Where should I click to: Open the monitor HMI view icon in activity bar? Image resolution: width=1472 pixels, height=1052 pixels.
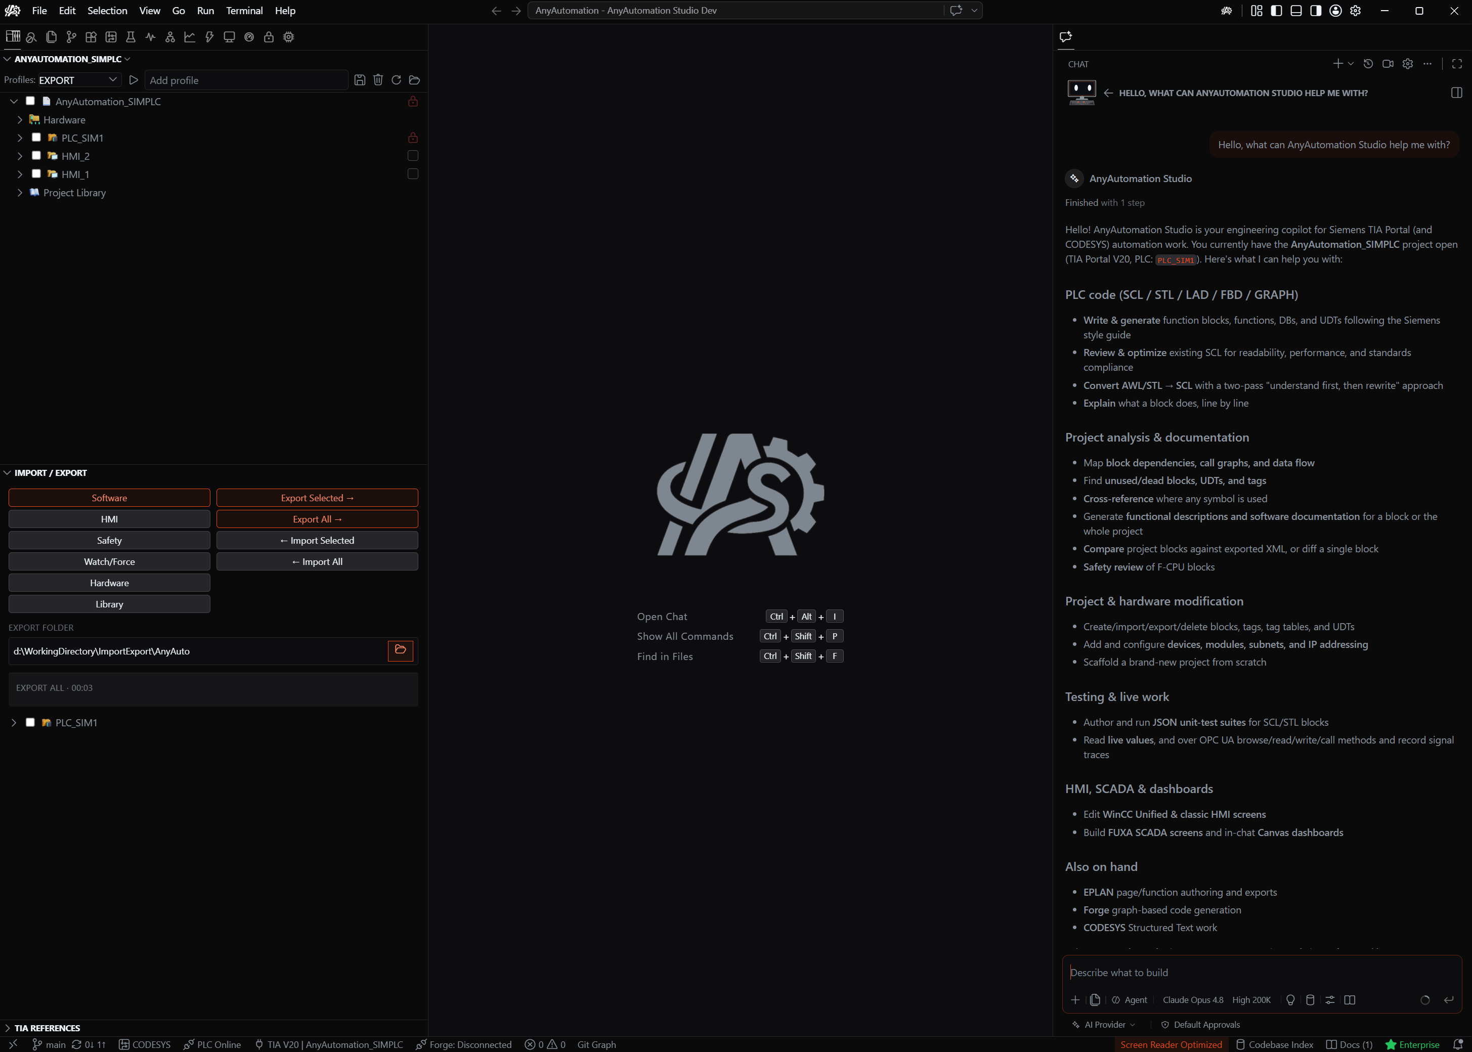point(229,37)
